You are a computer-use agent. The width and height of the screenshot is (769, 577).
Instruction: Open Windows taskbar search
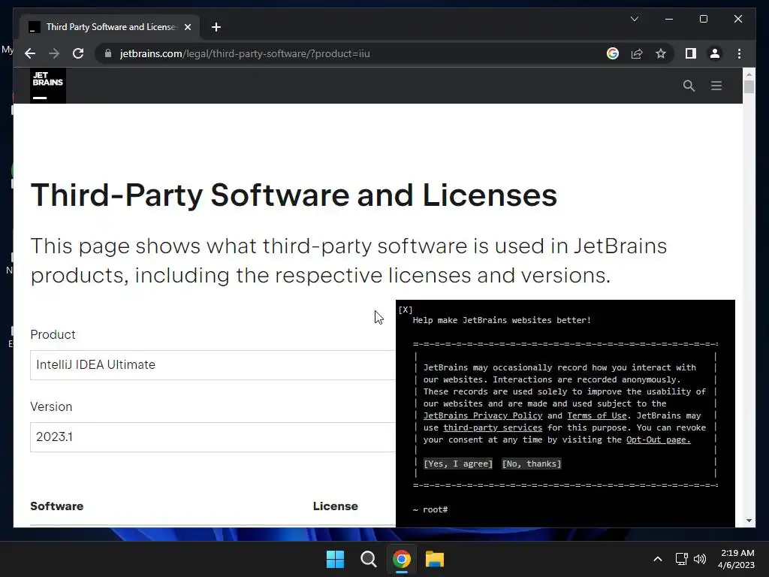tap(368, 559)
